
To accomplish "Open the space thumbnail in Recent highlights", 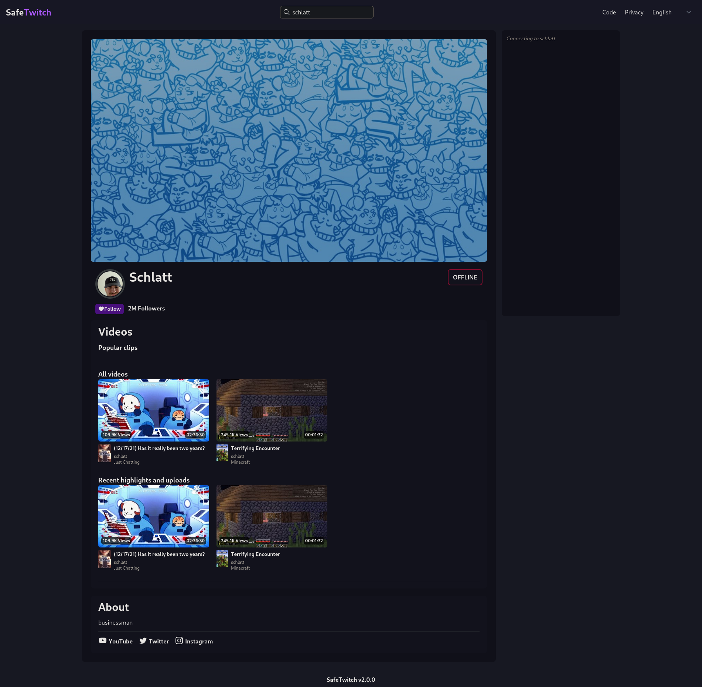I will pos(154,516).
